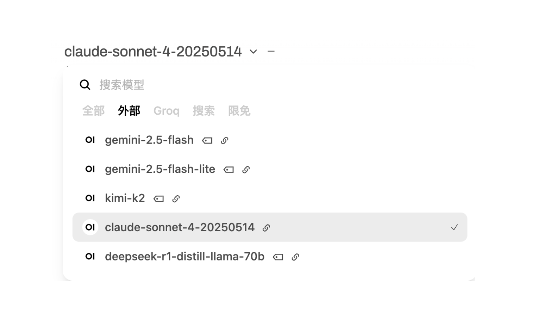
Task: Click the link icon beside kimi-k2
Action: coord(176,198)
